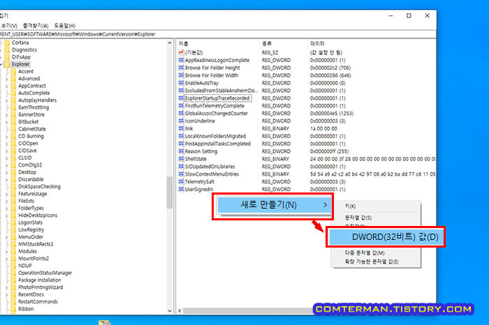The image size is (489, 325).
Task: Click the 0x000000ff (255) data cell
Action: click(329, 151)
